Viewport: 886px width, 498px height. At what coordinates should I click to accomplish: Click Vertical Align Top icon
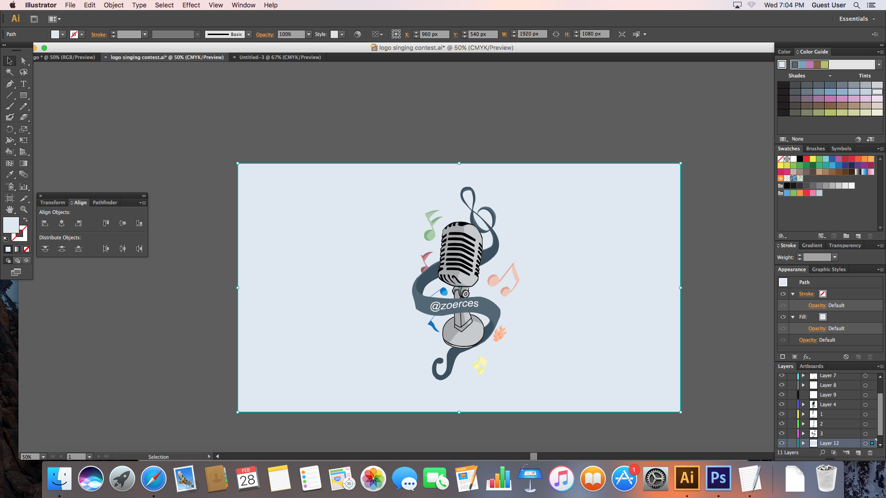pyautogui.click(x=106, y=223)
